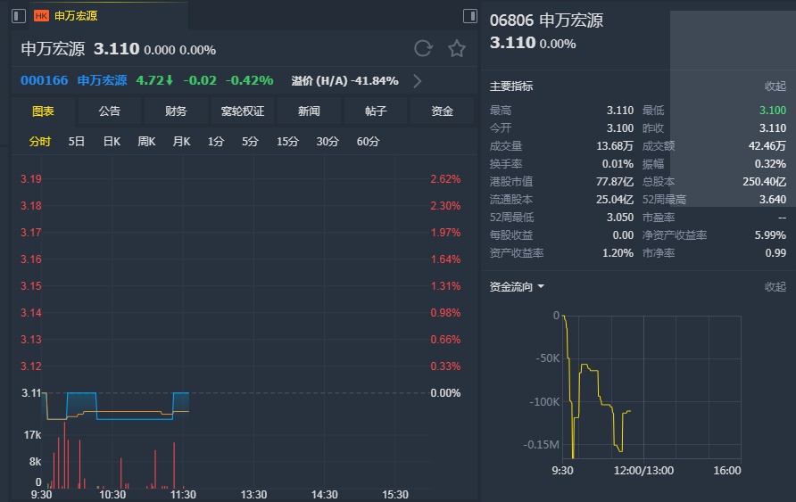Open the 公告 tab

point(110,111)
